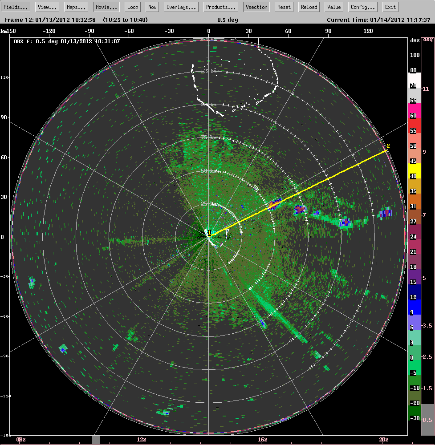Open the Products... panel
Viewport: 435px width, 445px height.
point(221,7)
